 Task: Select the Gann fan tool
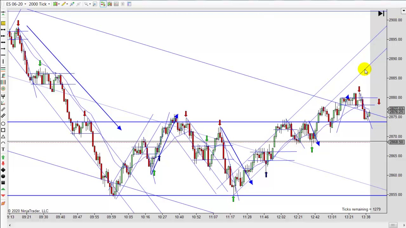3,103
